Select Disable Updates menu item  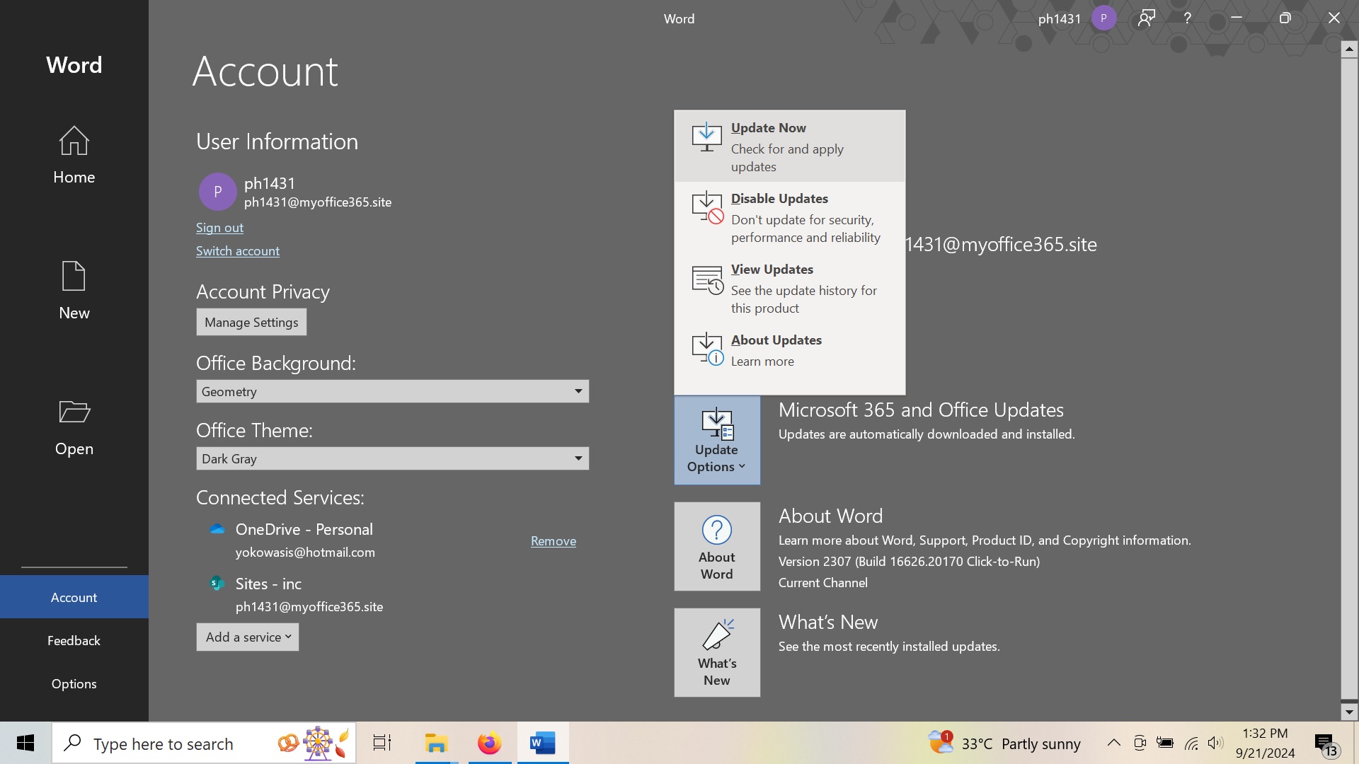pyautogui.click(x=789, y=217)
